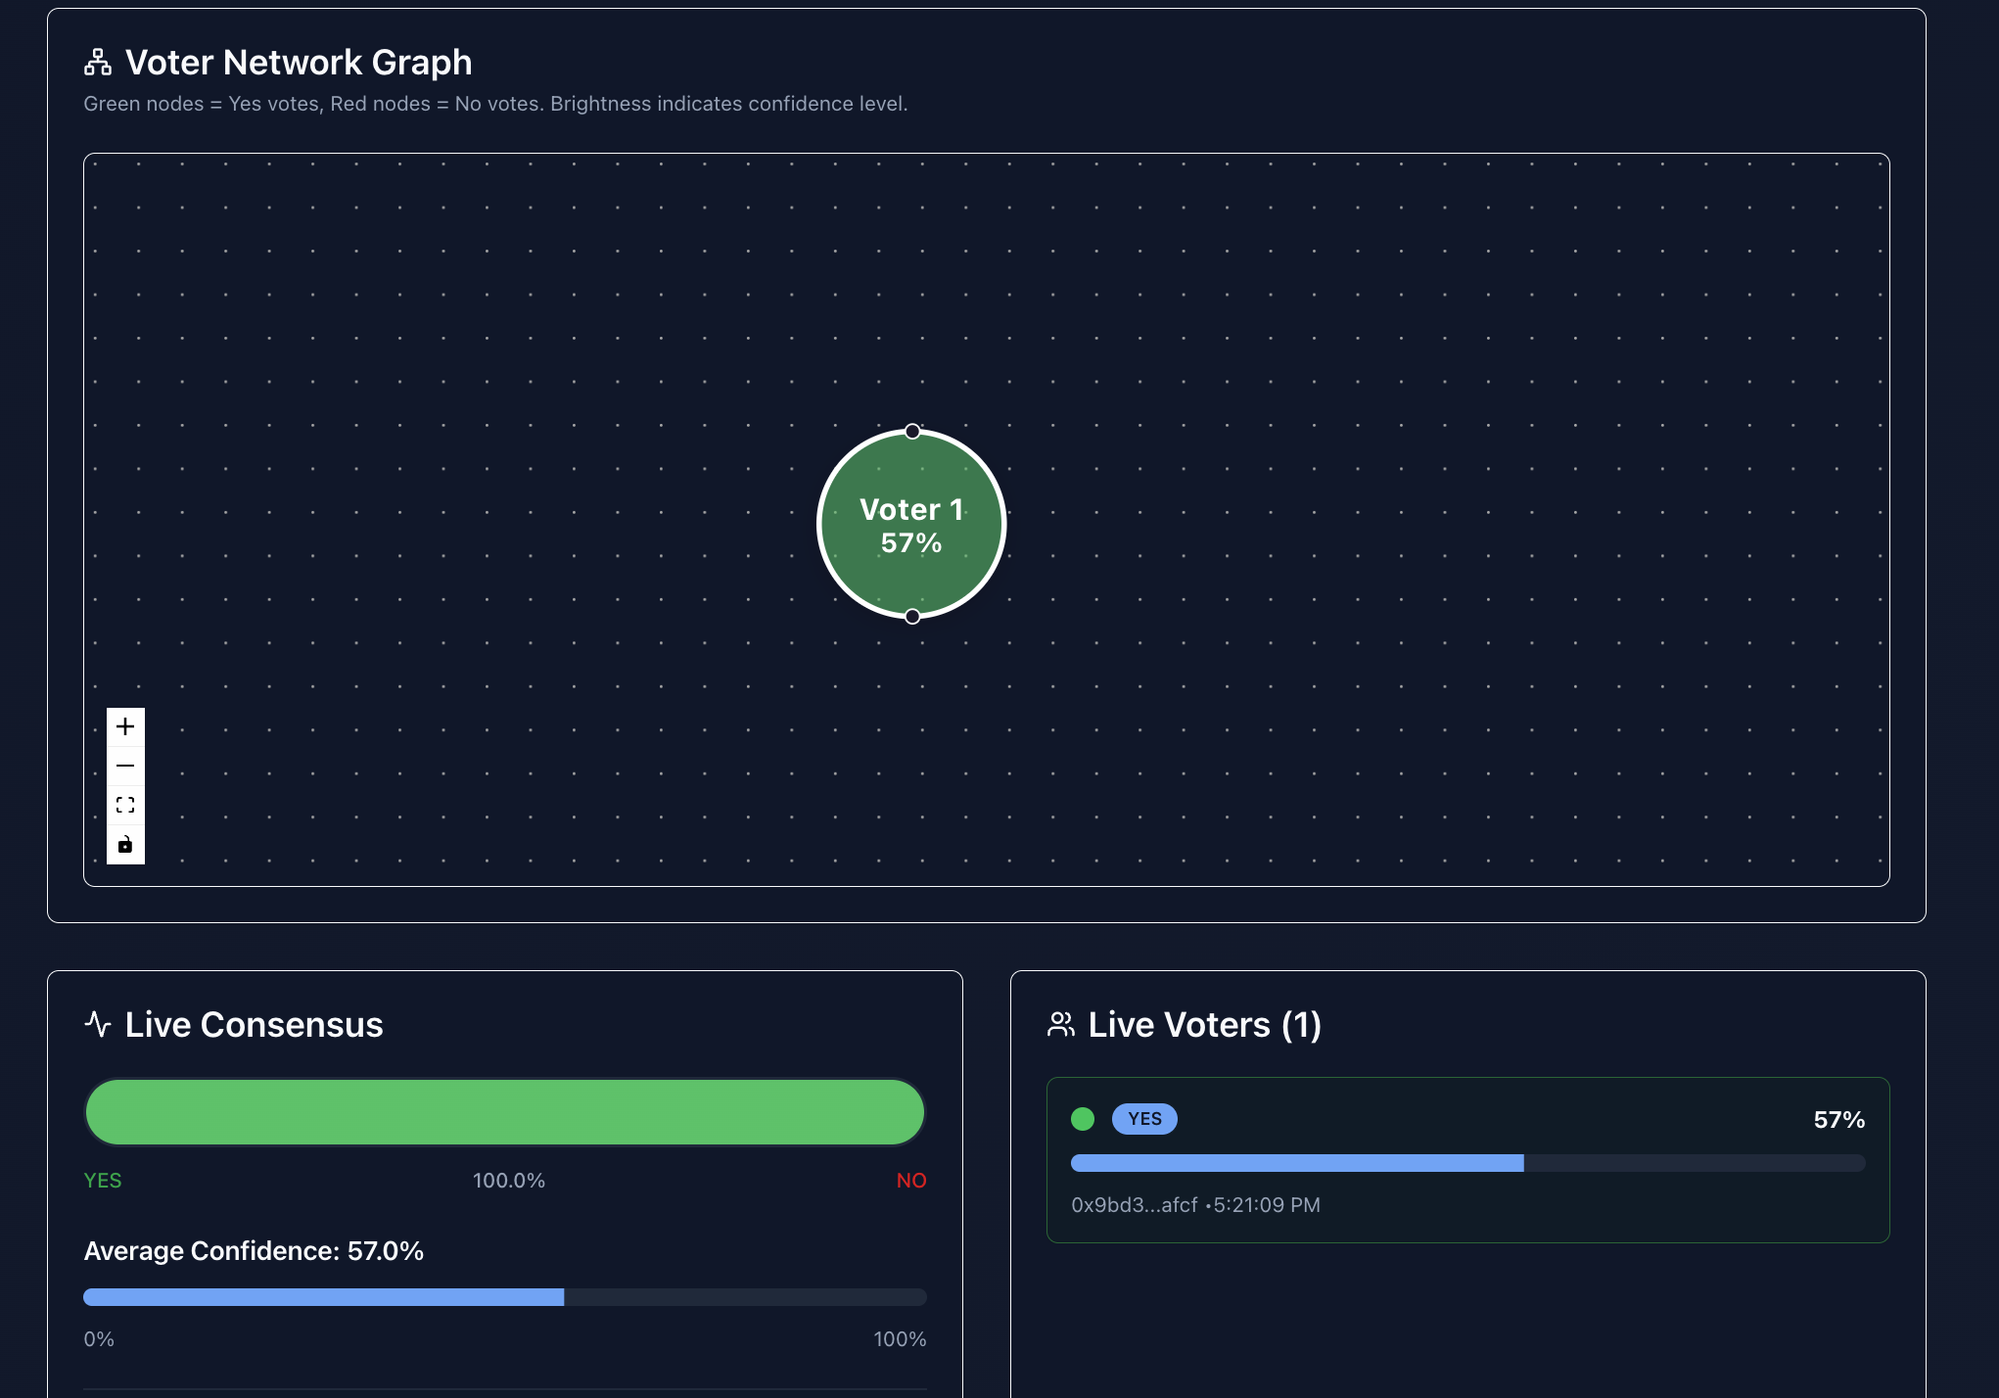Click the top connection handle on Voter 1
This screenshot has height=1398, width=1999.
[x=912, y=432]
